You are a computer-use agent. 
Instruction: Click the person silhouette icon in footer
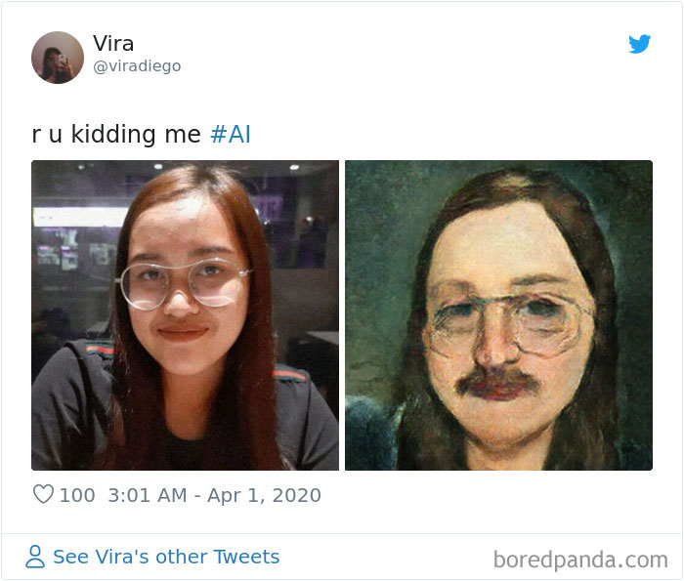(x=35, y=557)
